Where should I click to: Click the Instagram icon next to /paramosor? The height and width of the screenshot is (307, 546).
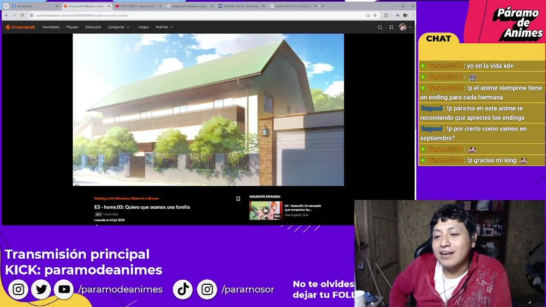[x=207, y=290]
